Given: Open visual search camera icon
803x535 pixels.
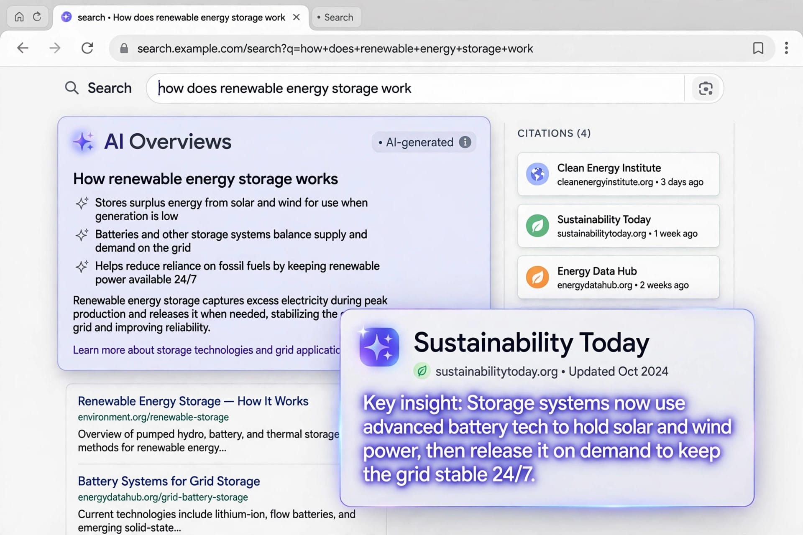Looking at the screenshot, I should [706, 89].
